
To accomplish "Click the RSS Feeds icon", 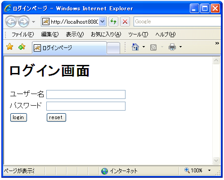I will (153, 47).
